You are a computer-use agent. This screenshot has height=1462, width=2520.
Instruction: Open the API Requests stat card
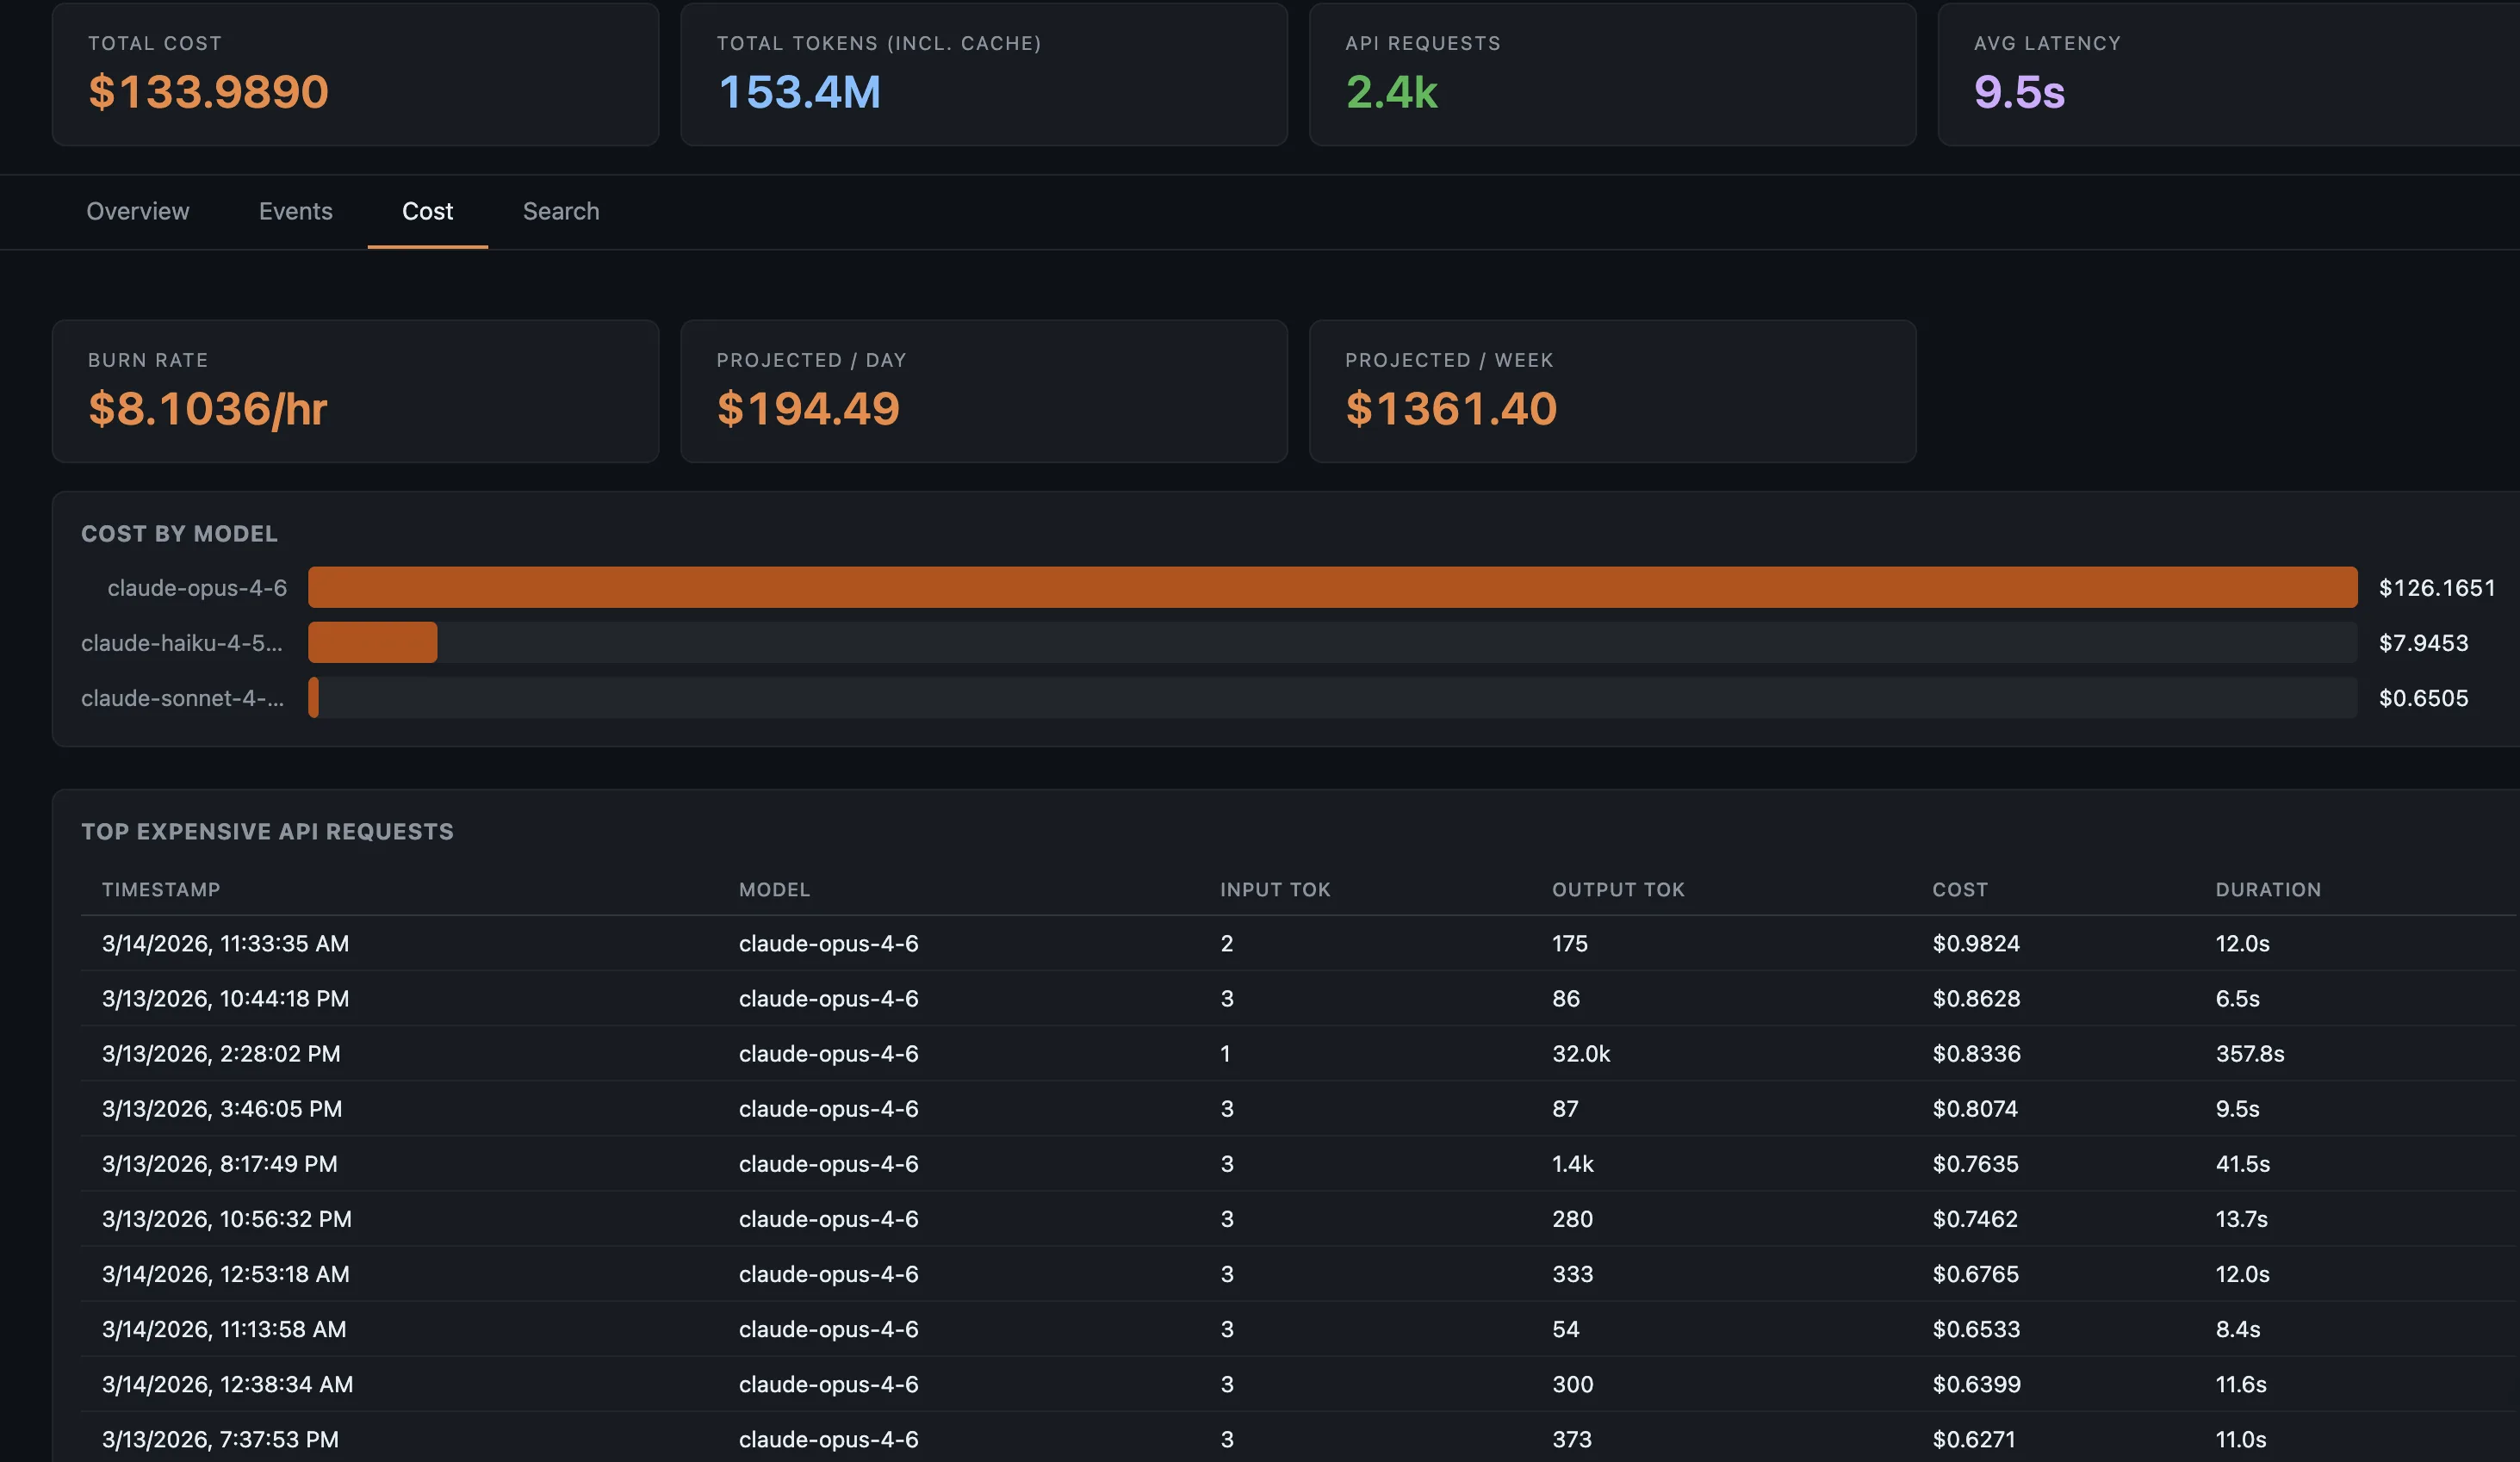point(1612,75)
